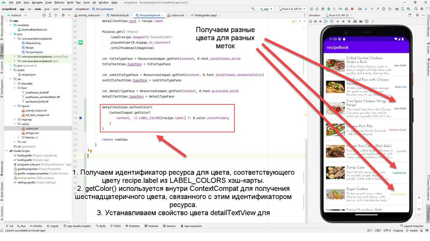Open the Problems tool window

click(x=132, y=226)
